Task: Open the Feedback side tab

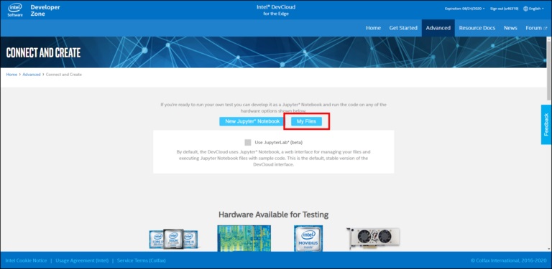Action: point(546,124)
